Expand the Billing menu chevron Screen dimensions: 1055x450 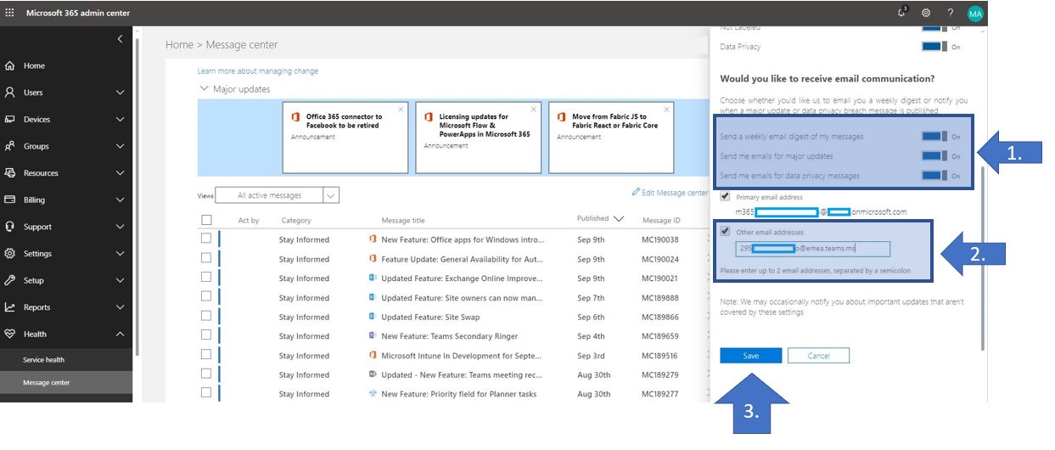[x=120, y=200]
